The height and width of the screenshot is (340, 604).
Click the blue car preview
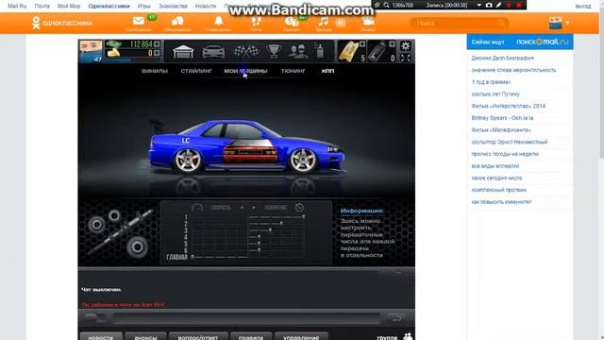[x=246, y=146]
